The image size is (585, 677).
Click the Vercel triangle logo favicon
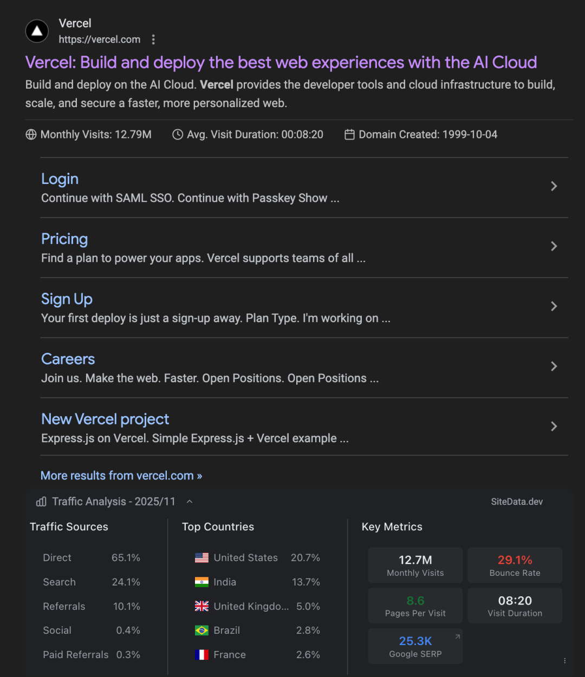[x=37, y=31]
